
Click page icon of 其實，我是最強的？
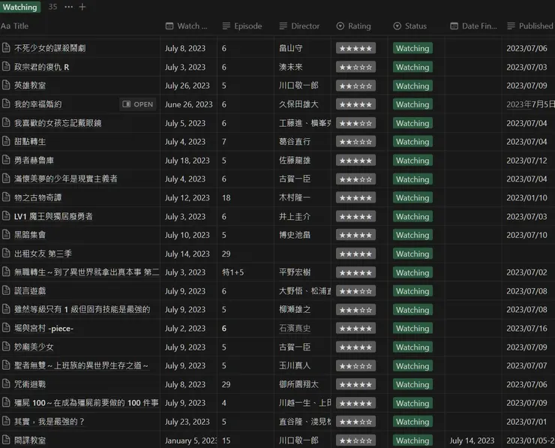[x=6, y=421]
